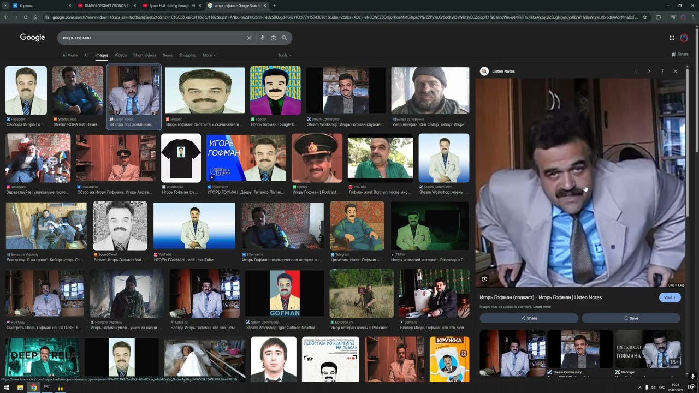Open Steam Community related image in panel

coord(580,349)
